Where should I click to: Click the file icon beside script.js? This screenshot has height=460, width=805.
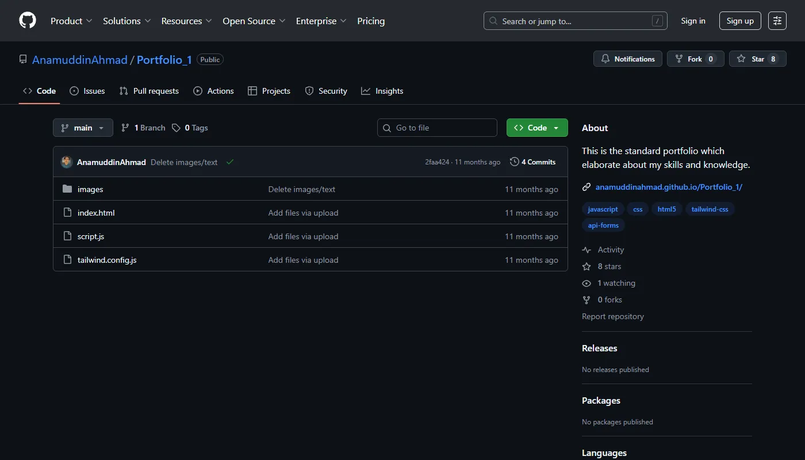tap(67, 236)
